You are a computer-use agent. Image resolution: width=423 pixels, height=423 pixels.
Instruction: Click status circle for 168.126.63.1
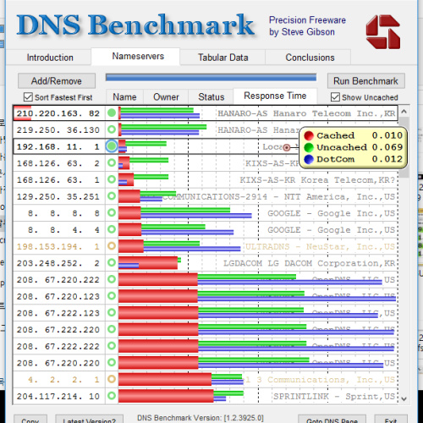coord(112,179)
